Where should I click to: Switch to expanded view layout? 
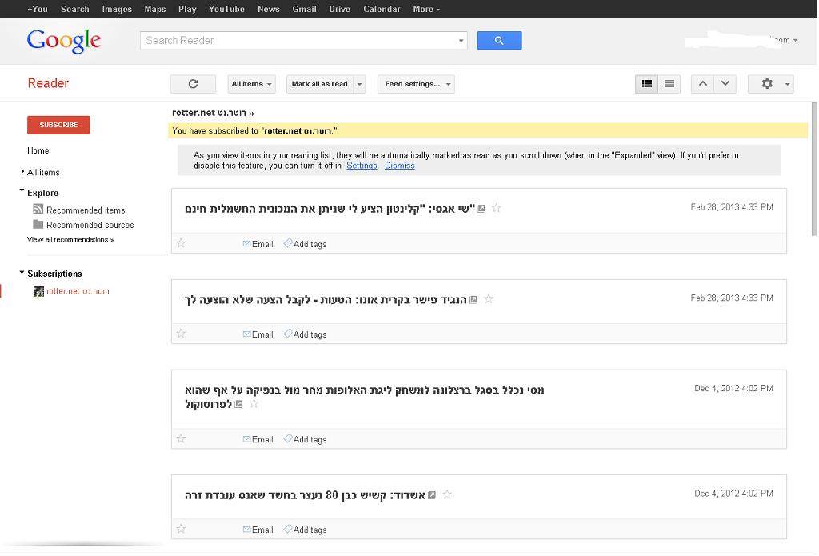point(647,84)
